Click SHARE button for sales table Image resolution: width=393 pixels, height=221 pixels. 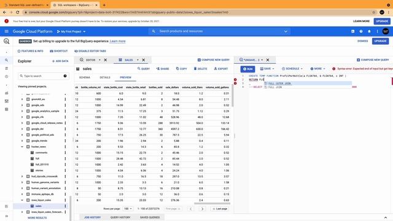(x=163, y=69)
